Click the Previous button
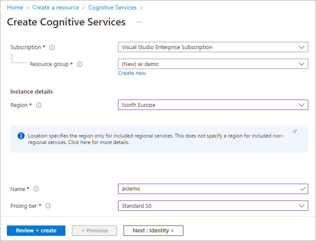Viewport: 316px width, 241px height. click(x=95, y=231)
